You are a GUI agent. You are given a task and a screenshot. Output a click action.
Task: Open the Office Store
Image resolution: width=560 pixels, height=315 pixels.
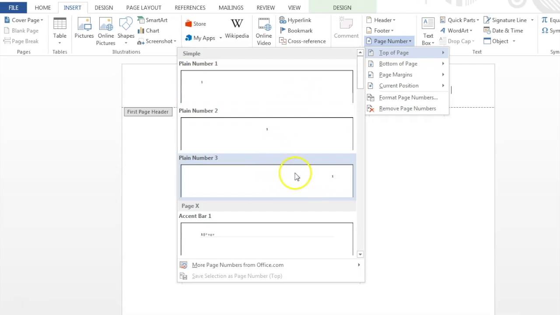click(x=196, y=24)
